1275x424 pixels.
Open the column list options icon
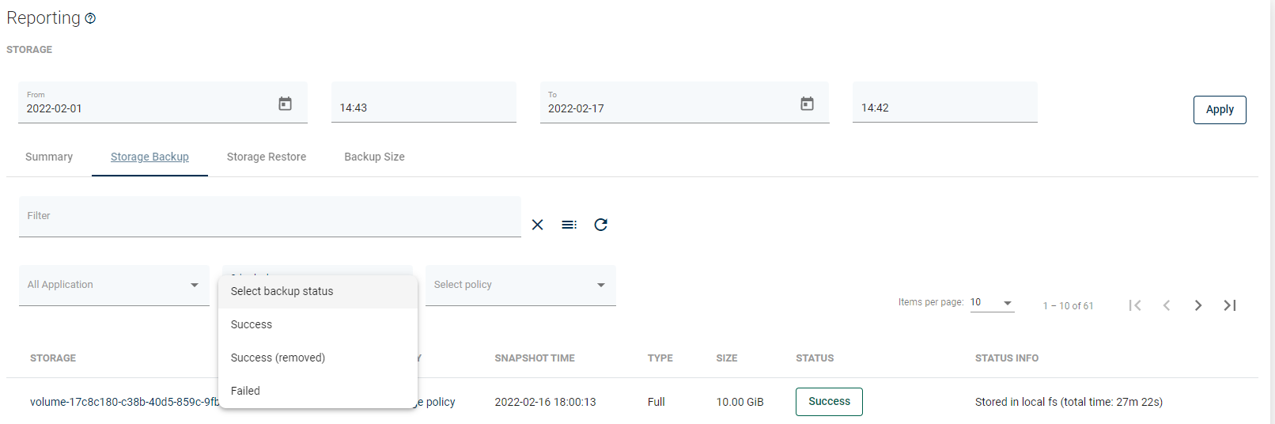point(569,225)
